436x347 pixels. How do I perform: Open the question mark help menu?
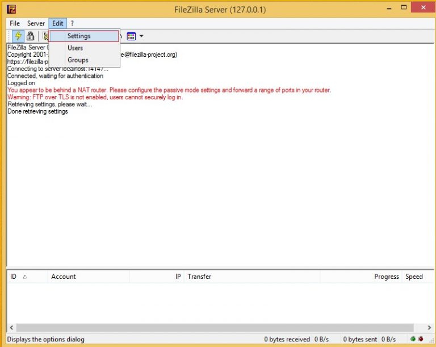coord(72,23)
